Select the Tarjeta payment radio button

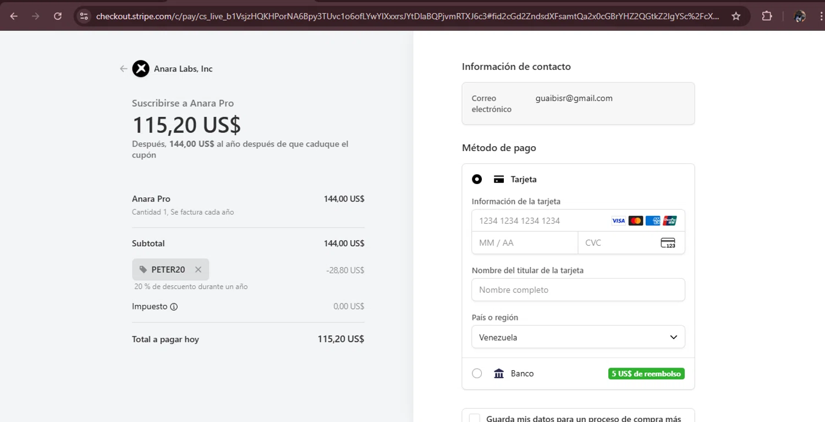[x=477, y=179]
